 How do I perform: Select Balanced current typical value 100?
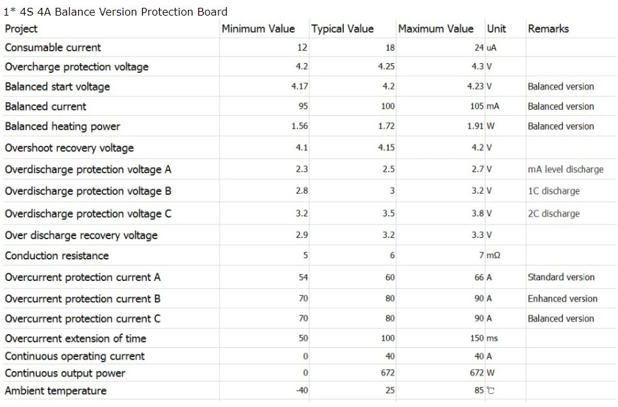point(388,106)
